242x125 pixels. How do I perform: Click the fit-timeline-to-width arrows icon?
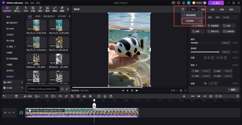click(x=211, y=96)
